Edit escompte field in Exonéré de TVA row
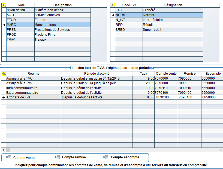Image resolution: width=223 pixels, height=169 pixels. pos(212,97)
